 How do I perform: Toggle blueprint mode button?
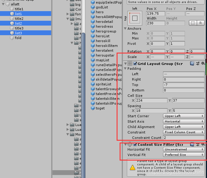tap(193, 23)
